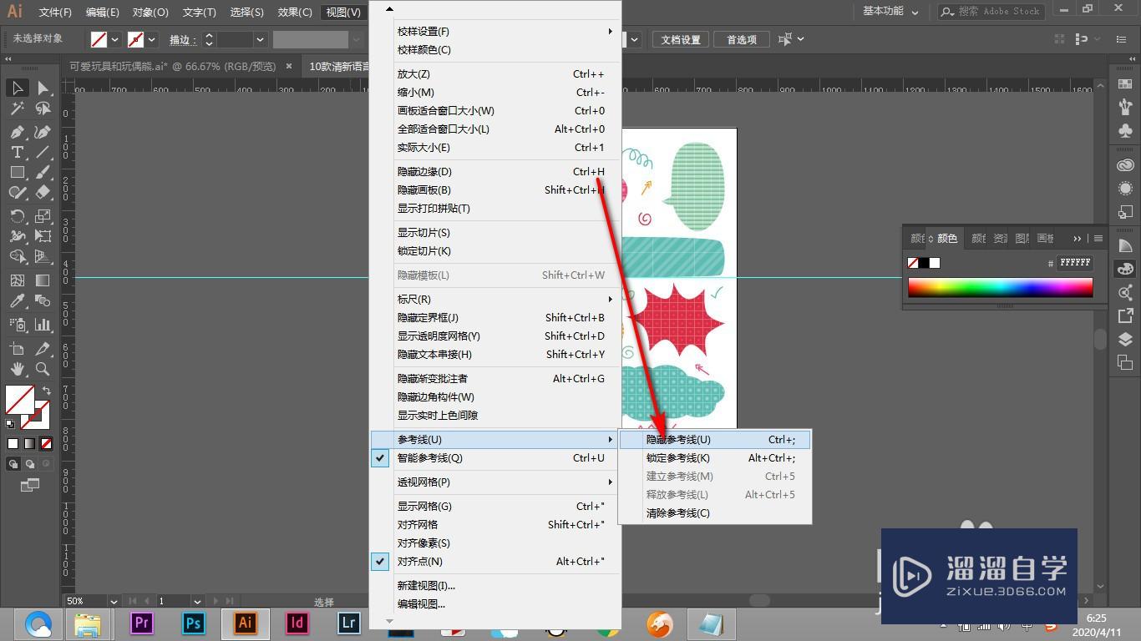Screen dimensions: 1141x641
Task: Enable Draw Behind mode
Action: (30, 464)
